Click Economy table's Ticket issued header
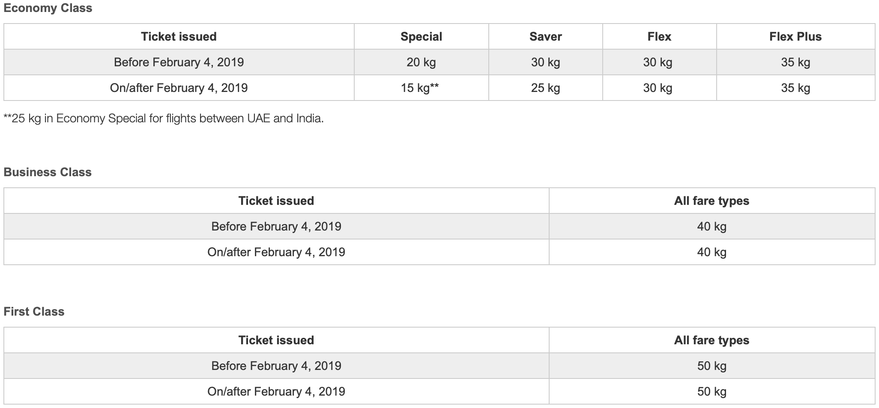Viewport: 879px width, 408px height. pos(179,36)
